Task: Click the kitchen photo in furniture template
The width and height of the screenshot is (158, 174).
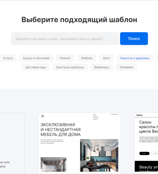Action: tap(99, 155)
